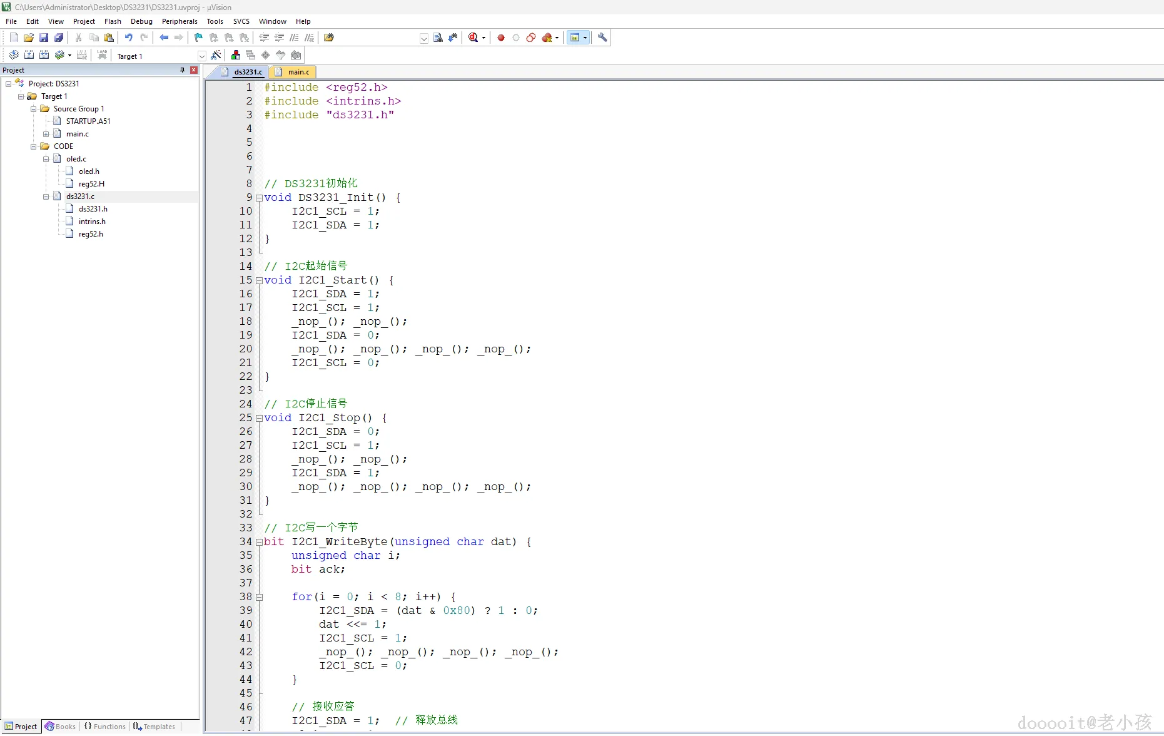Open the Target 1 dropdown
The width and height of the screenshot is (1164, 736).
point(201,56)
